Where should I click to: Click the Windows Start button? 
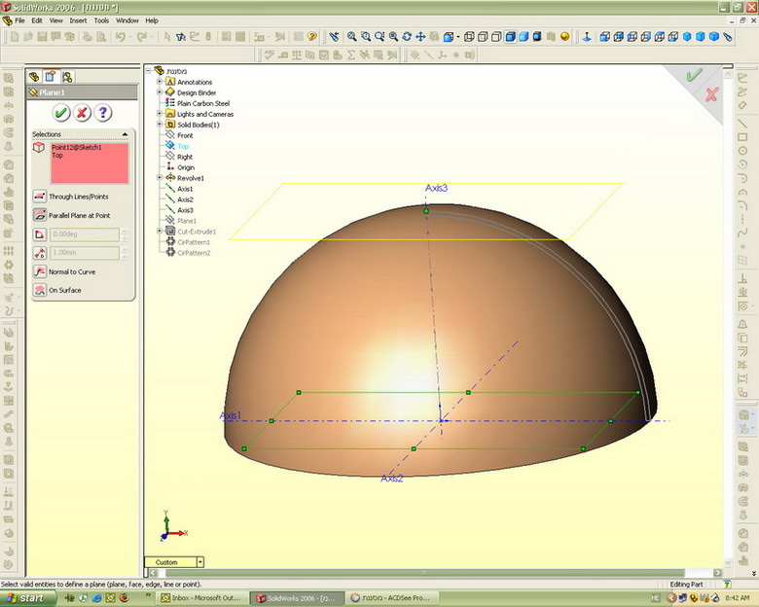tap(24, 598)
